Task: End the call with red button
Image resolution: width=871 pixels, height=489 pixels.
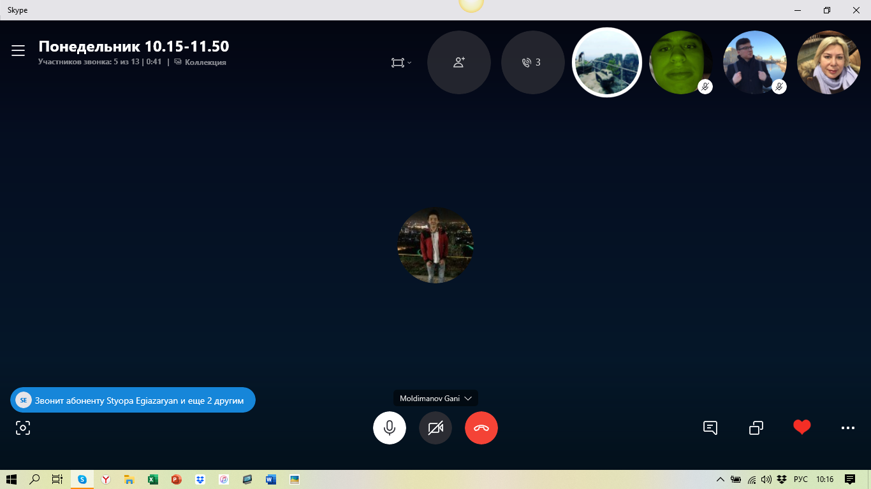Action: click(481, 428)
